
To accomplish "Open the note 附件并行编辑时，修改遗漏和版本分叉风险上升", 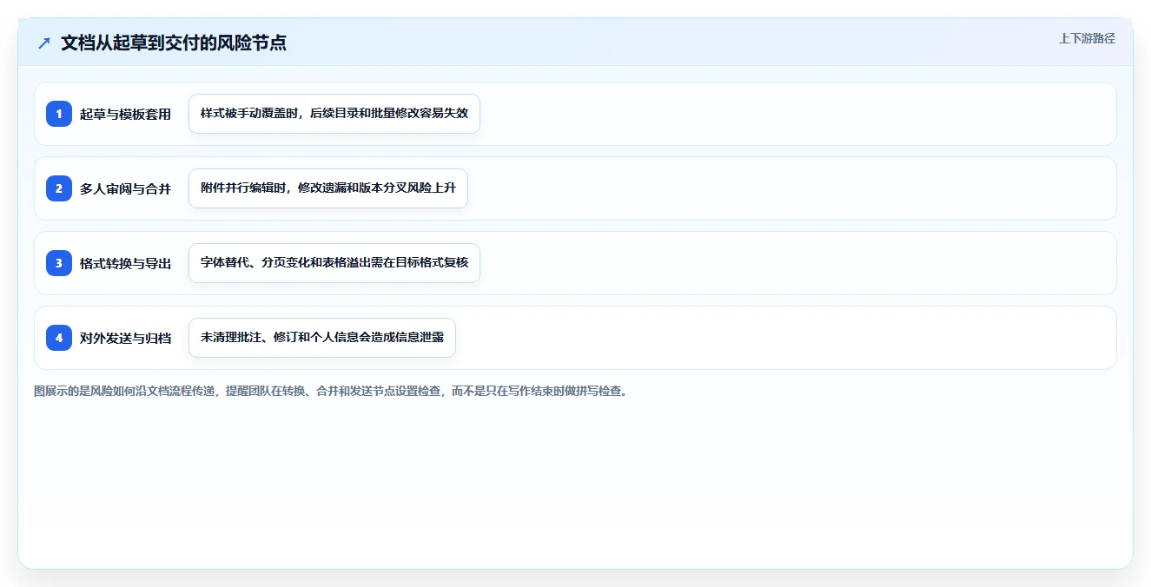I will [x=328, y=188].
